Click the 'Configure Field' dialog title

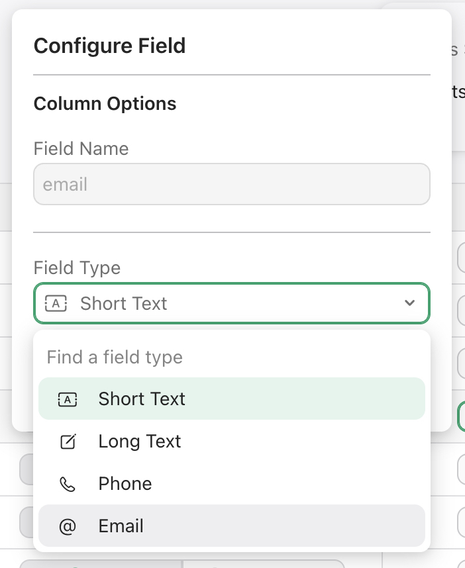tap(109, 46)
